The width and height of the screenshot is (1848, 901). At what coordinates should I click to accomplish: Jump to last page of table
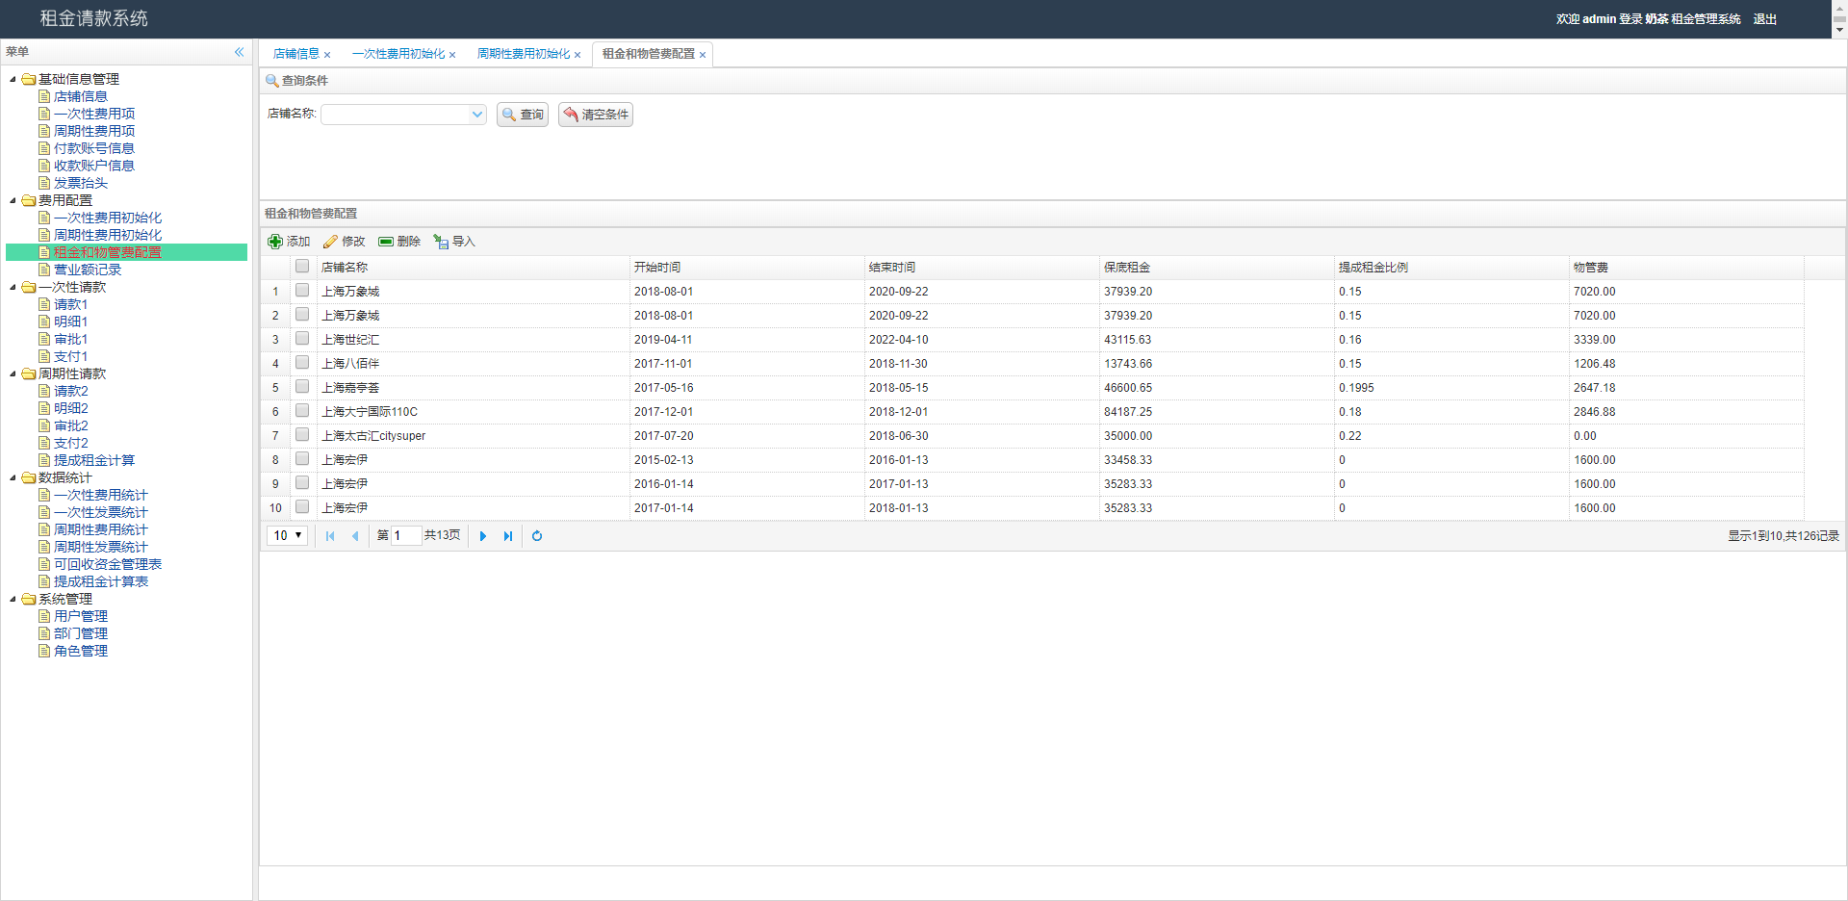(508, 536)
